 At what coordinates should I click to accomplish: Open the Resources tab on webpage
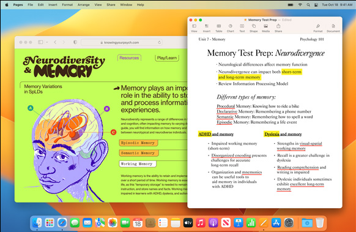tap(129, 58)
